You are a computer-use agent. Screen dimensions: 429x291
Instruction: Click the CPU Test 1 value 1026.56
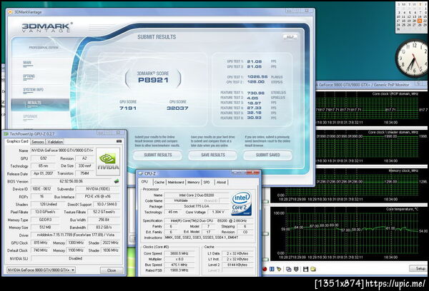tap(257, 77)
